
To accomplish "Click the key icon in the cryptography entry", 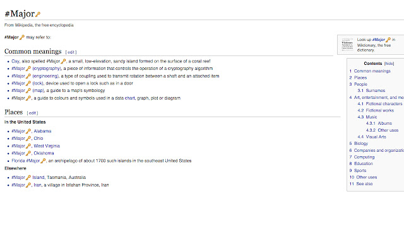I will pos(28,68).
